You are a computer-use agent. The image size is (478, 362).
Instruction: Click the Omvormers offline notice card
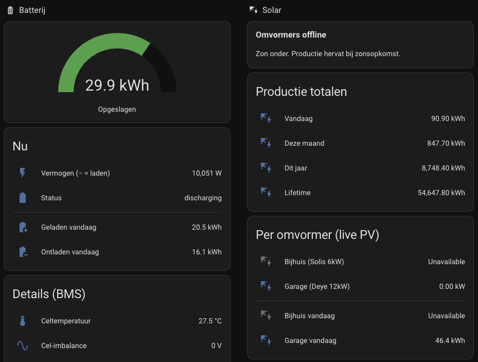coord(360,45)
